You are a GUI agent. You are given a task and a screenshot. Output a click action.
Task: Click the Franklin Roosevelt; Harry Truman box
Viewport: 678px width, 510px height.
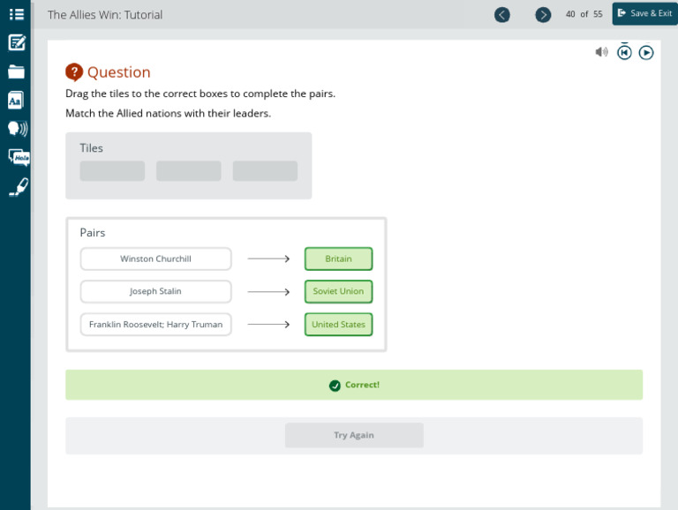[x=155, y=325]
